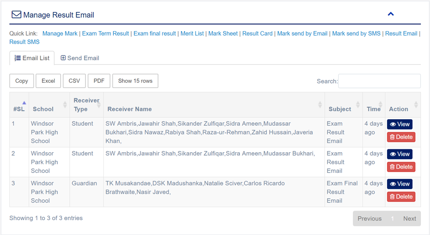Sort by the Subject column
This screenshot has height=235, width=430.
[x=344, y=105]
